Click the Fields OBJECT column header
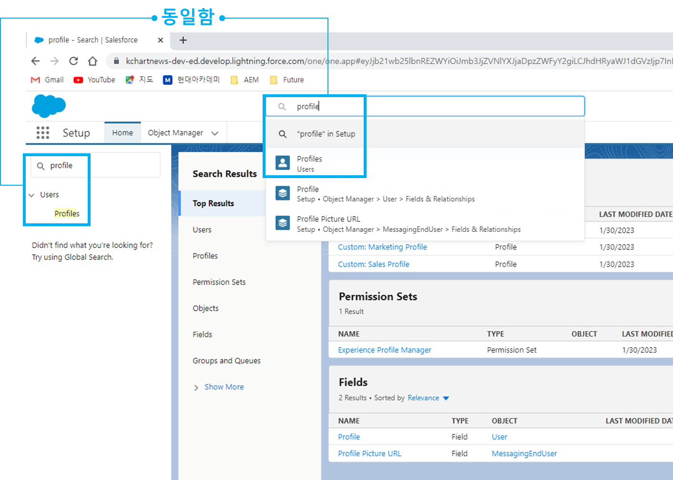The width and height of the screenshot is (673, 480). coord(504,420)
